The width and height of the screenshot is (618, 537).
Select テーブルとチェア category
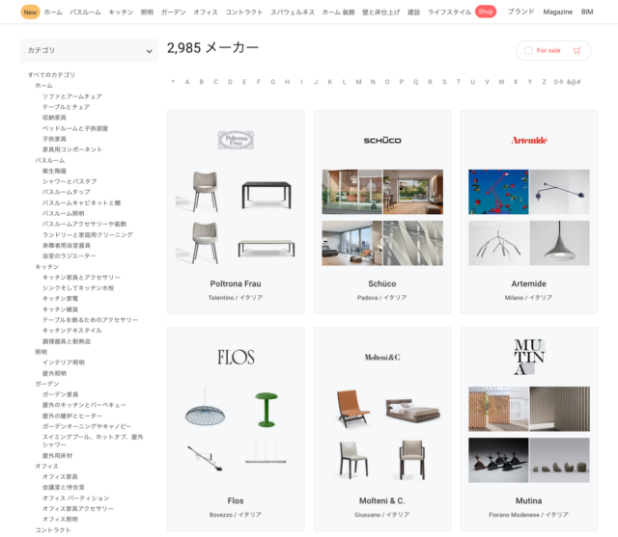pyautogui.click(x=66, y=107)
